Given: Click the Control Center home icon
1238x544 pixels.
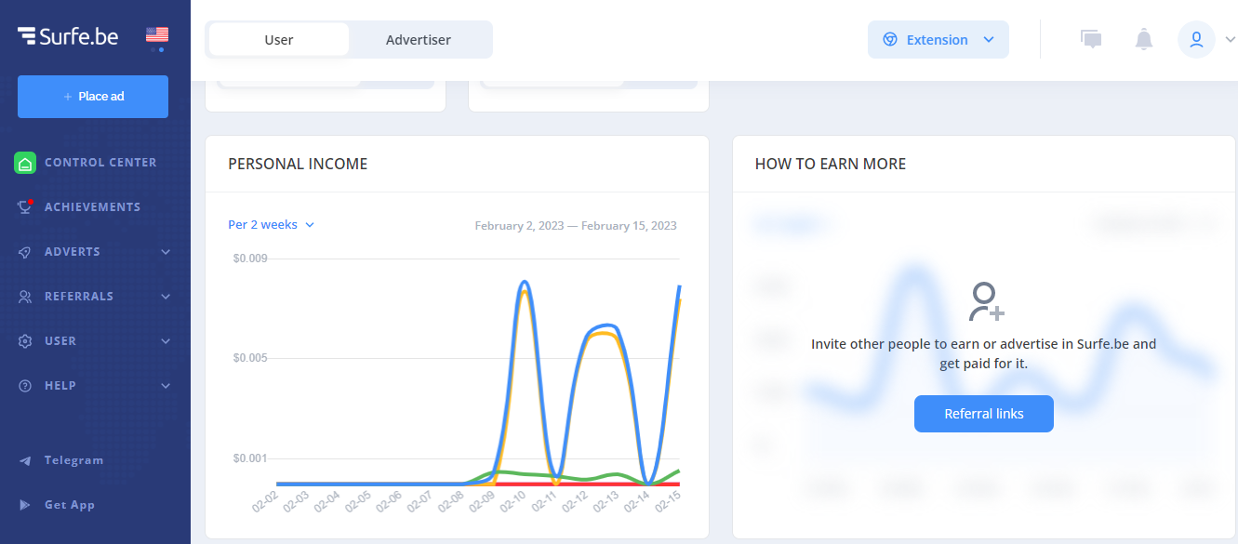Looking at the screenshot, I should [x=25, y=163].
